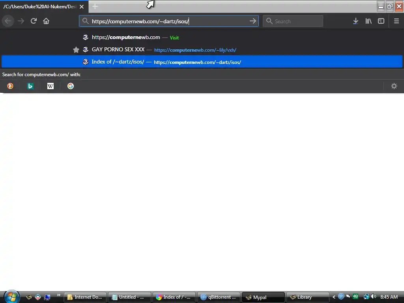Switch to Mypal taskbar button
404x303 pixels.
coord(263,297)
